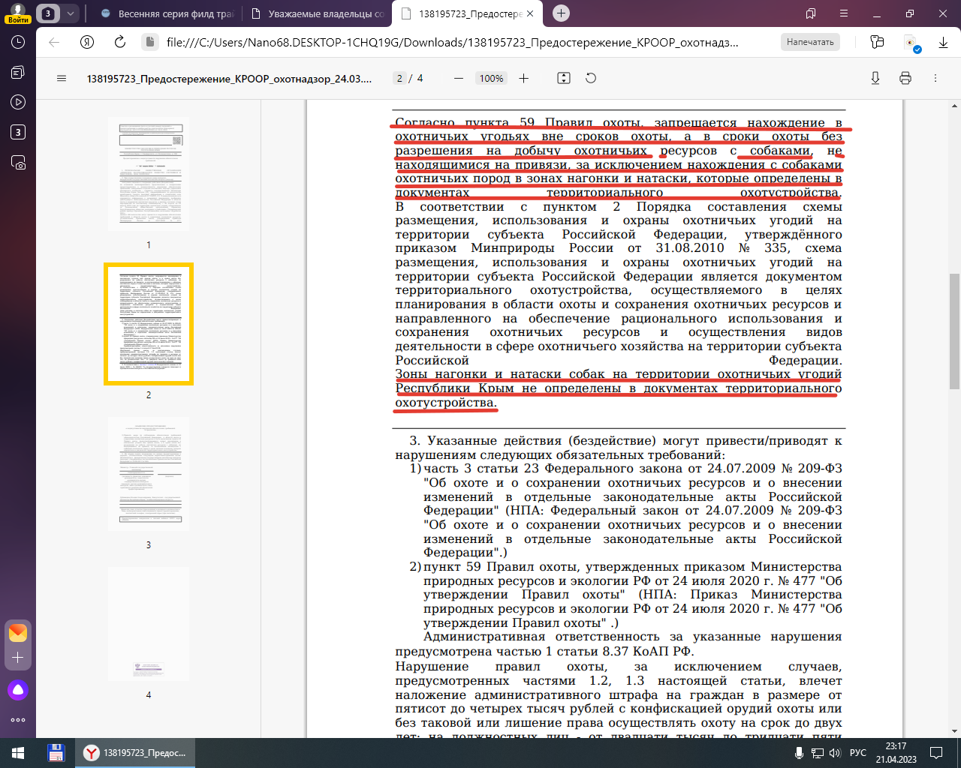Switch to 'Уважаемые владельцы' tab
Viewport: 961px width, 768px height.
coord(318,13)
